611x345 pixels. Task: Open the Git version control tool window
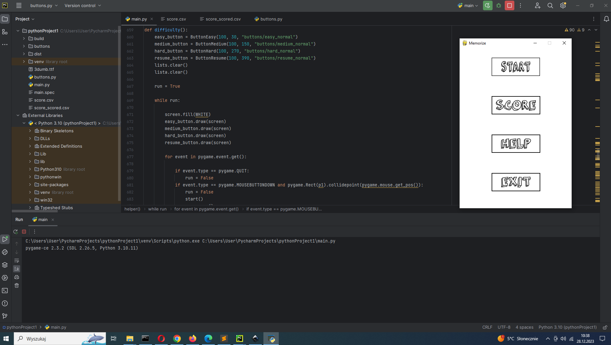pyautogui.click(x=5, y=316)
